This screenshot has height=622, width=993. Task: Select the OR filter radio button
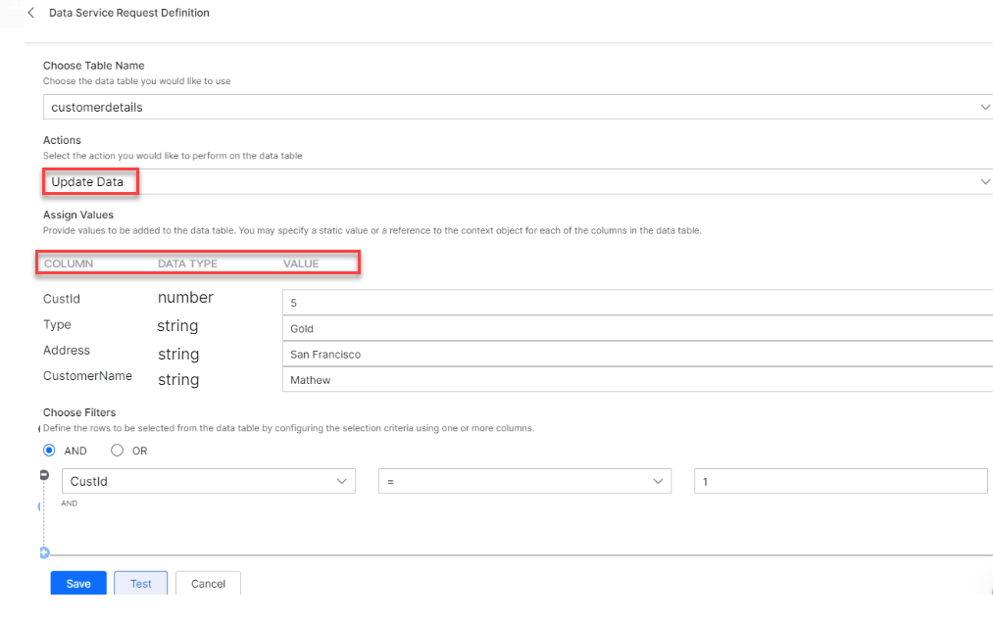tap(117, 451)
